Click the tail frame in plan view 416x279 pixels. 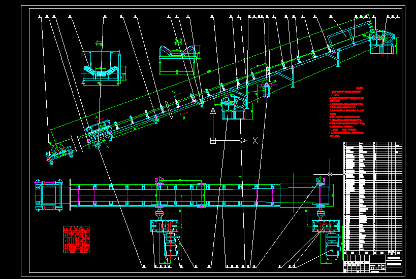[49, 194]
